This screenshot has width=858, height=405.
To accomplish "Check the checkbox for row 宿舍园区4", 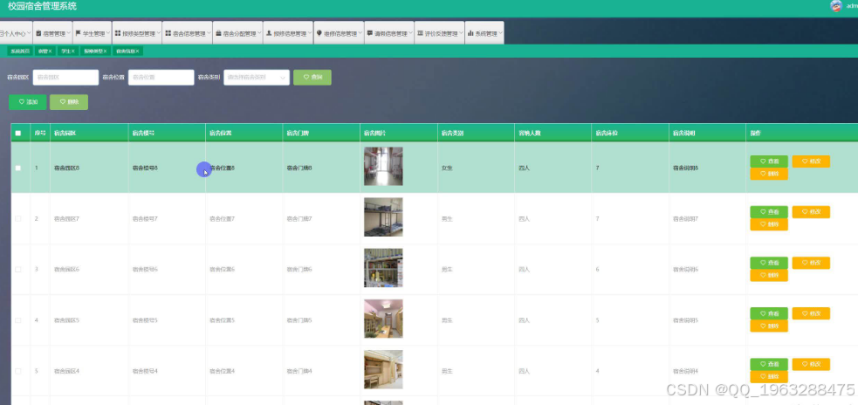I will [18, 371].
